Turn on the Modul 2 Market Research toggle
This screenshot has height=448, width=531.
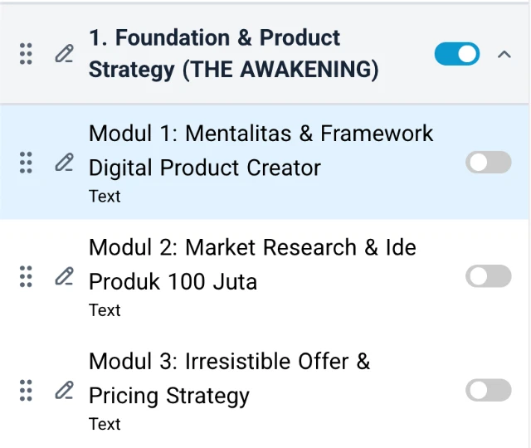488,276
